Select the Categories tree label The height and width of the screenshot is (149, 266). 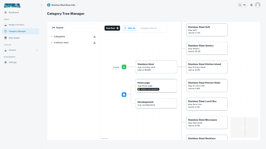point(59,36)
